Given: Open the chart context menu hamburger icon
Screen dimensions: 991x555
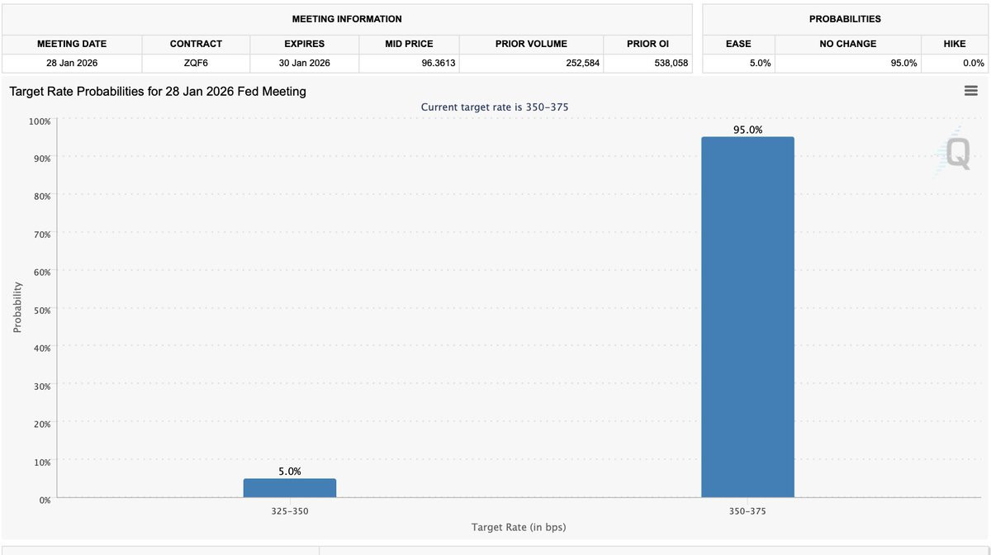Looking at the screenshot, I should point(970,91).
